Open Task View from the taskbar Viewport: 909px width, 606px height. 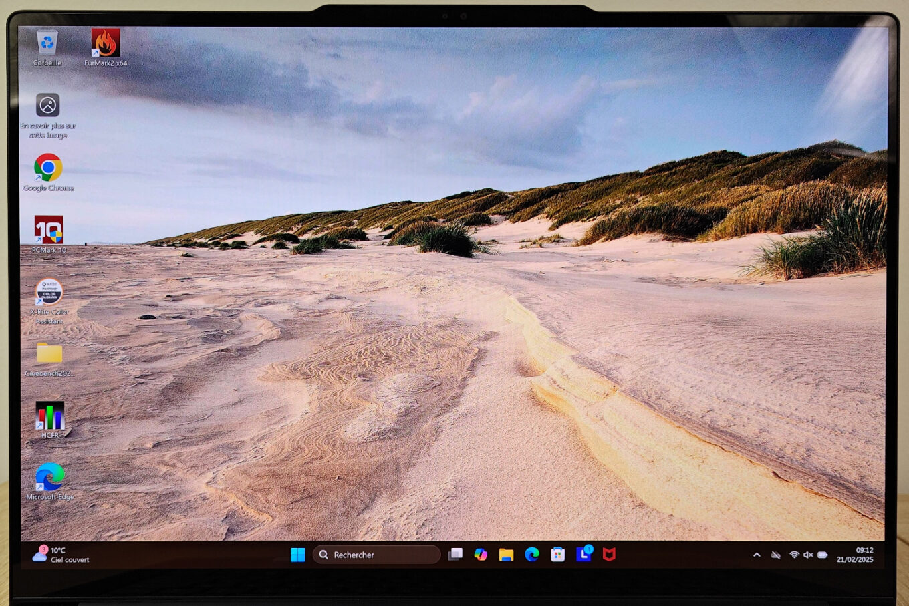[x=455, y=555]
